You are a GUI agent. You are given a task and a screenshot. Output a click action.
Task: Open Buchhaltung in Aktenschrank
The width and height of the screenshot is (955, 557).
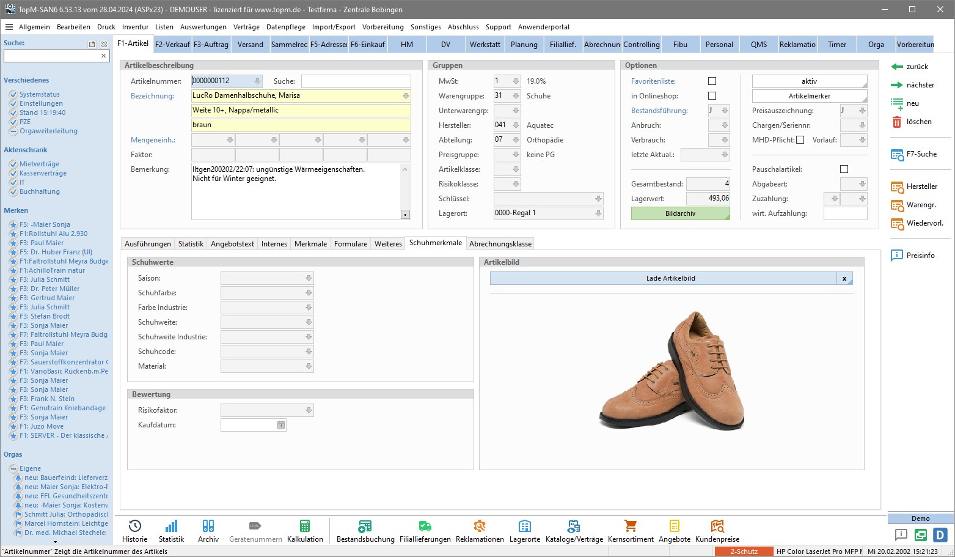point(40,191)
